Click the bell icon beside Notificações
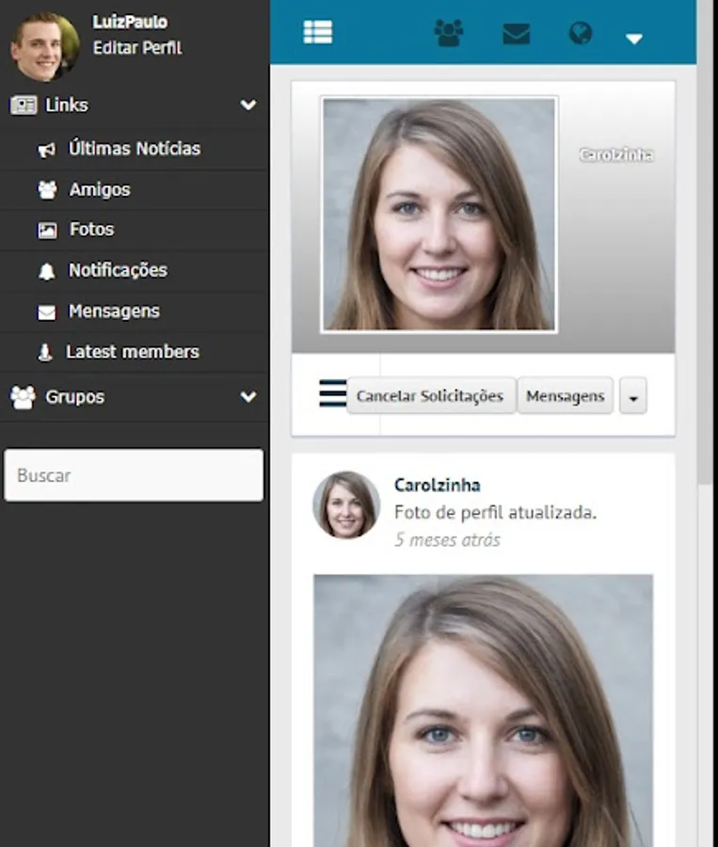 pyautogui.click(x=46, y=271)
